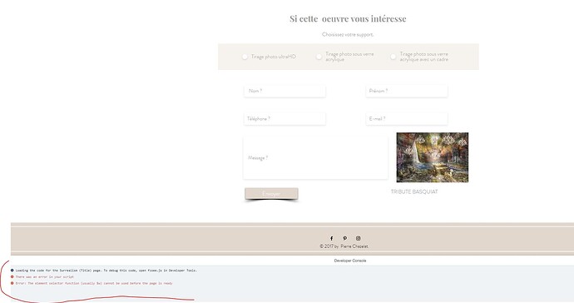This screenshot has height=303, width=574.
Task: Click the error icon beside 'There was an error in your script'
Action: pyautogui.click(x=12, y=277)
